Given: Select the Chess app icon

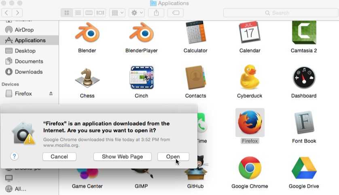Looking at the screenshot, I should click(x=87, y=78).
